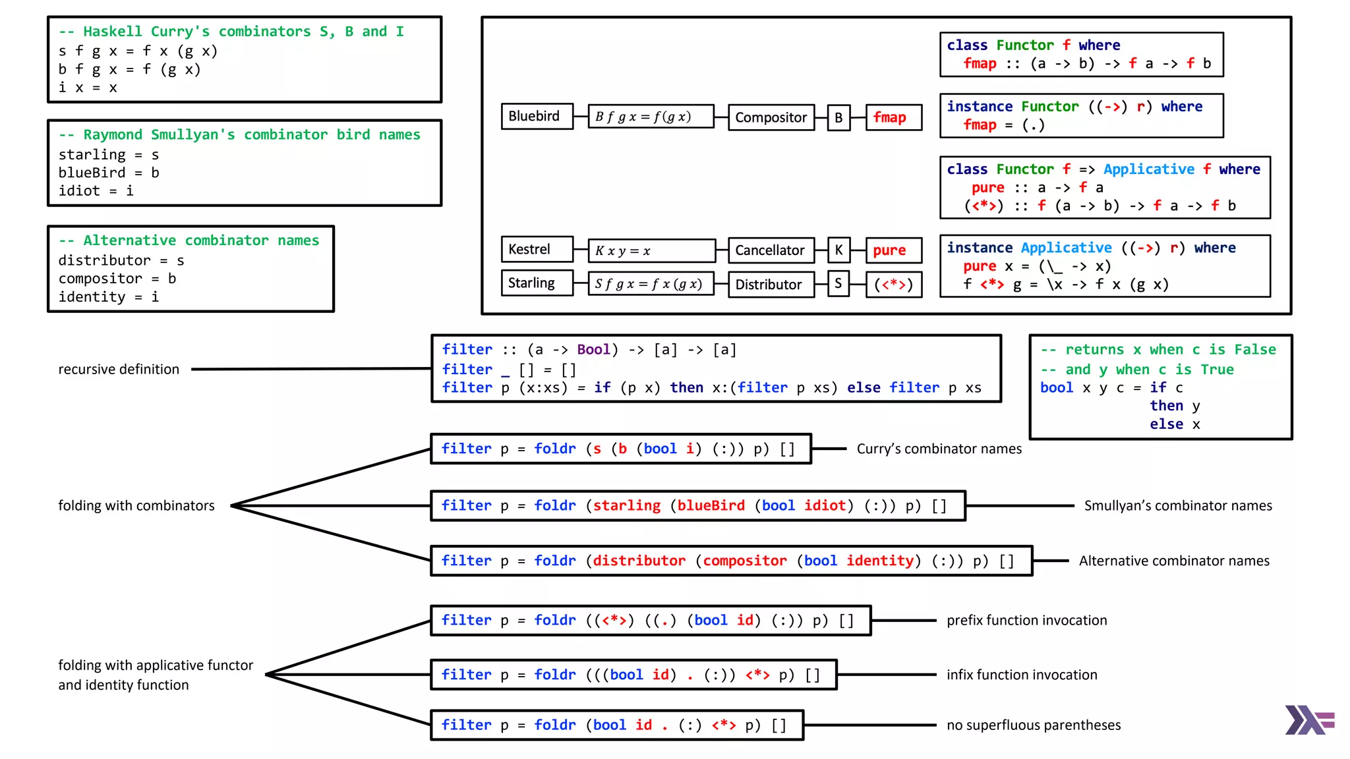Click the Haskell logo icon
1350x759 pixels.
tap(1308, 720)
